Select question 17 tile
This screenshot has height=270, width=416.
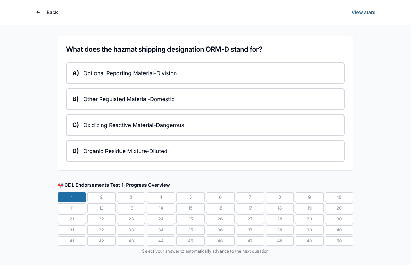(x=250, y=208)
